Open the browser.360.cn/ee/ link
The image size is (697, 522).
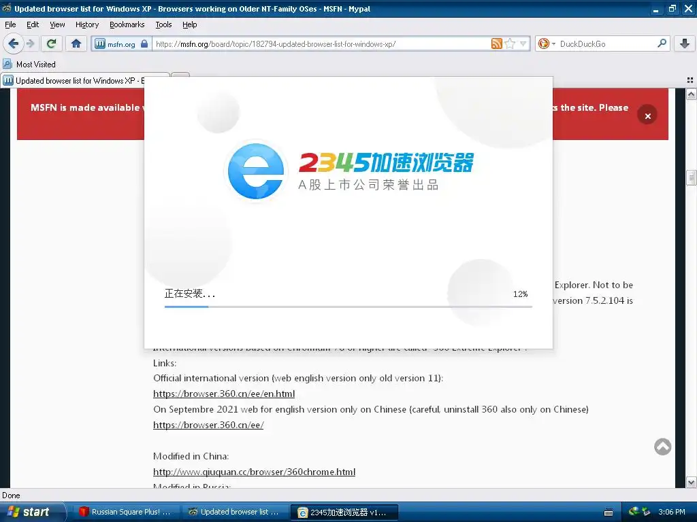tap(208, 425)
